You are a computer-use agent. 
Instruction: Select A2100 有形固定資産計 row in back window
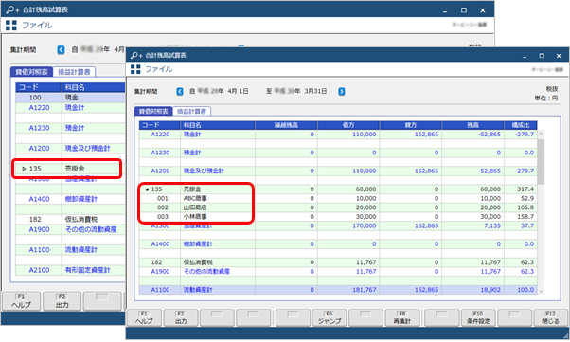(70, 270)
